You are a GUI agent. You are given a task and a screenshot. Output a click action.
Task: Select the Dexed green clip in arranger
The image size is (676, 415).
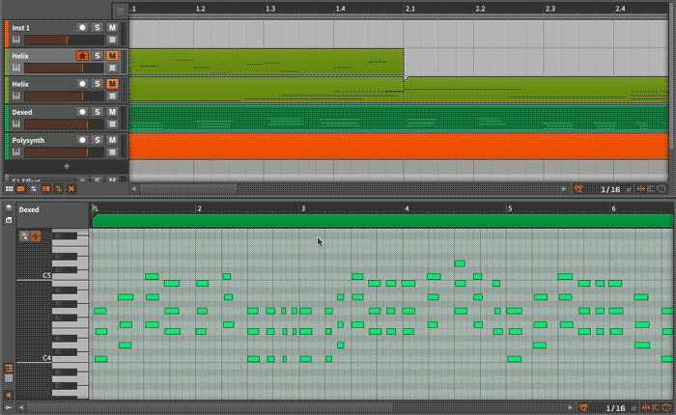pos(399,119)
